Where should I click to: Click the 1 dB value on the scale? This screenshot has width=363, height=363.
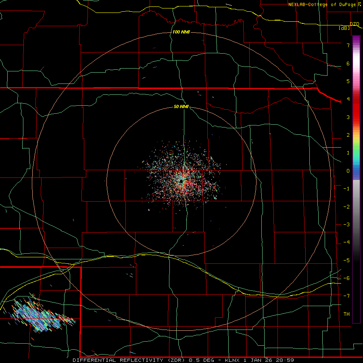pos(348,153)
